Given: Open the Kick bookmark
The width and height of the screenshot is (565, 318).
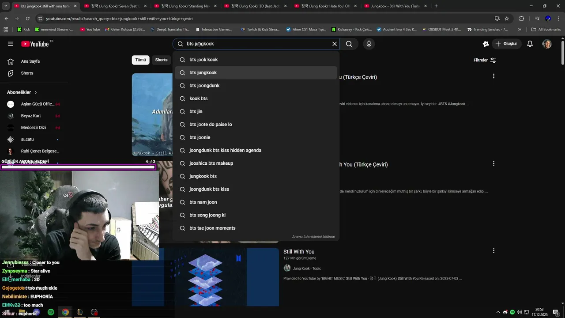Looking at the screenshot, I should pos(23,30).
